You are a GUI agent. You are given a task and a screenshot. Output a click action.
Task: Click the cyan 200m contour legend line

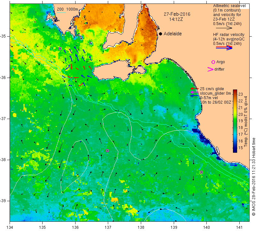pyautogui.click(x=61, y=13)
